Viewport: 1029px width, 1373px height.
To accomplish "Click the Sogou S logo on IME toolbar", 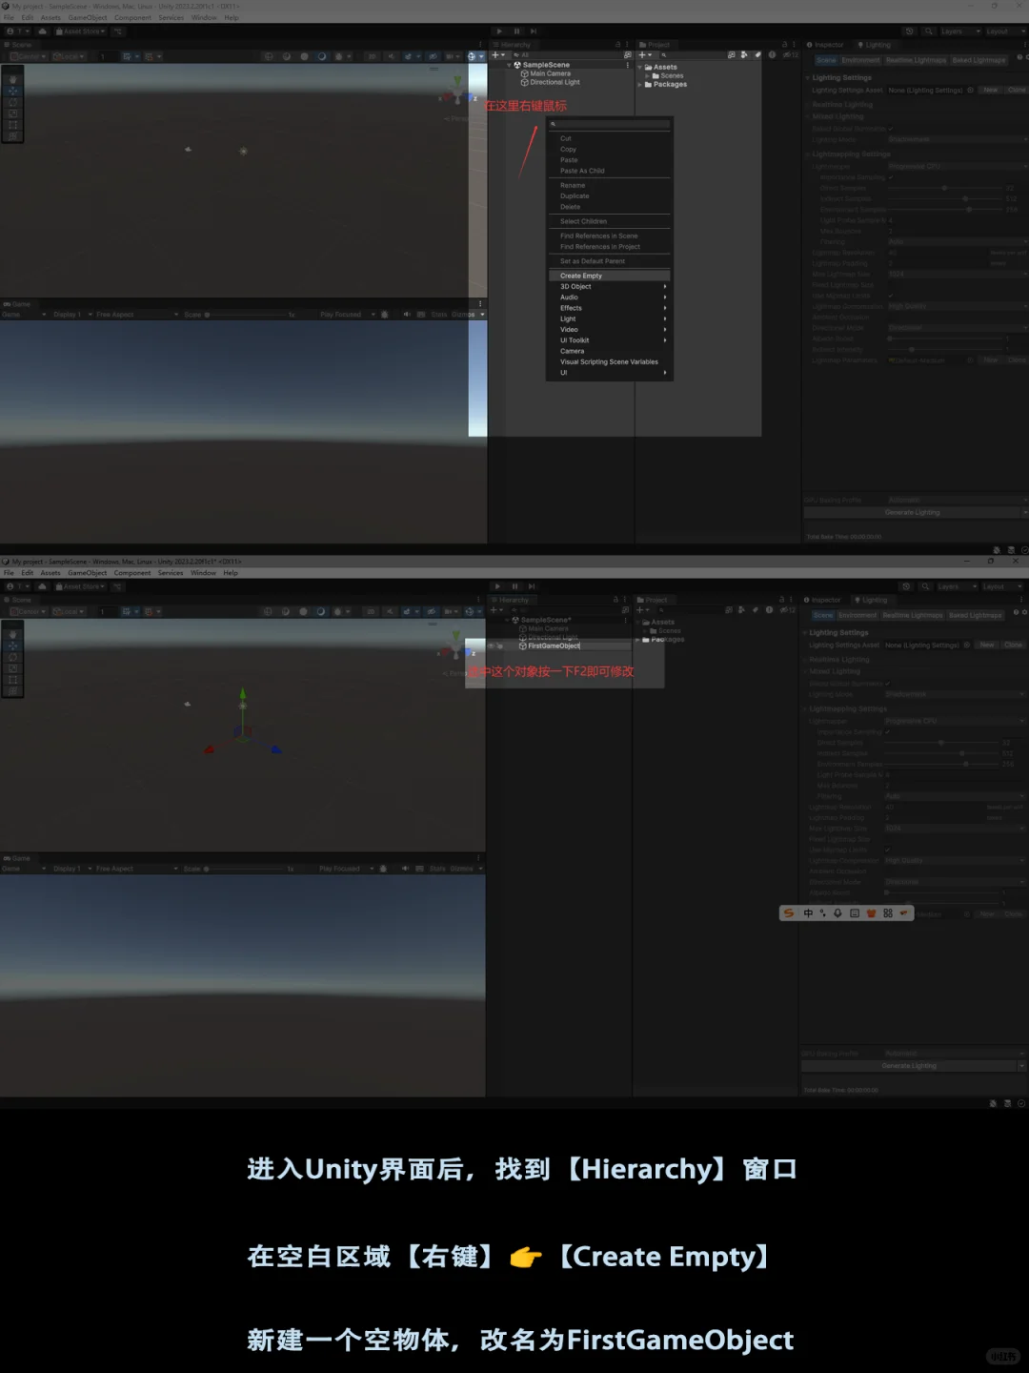I will pyautogui.click(x=788, y=913).
